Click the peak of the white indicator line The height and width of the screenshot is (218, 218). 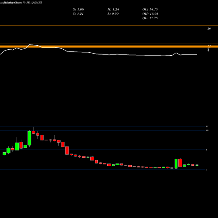pyautogui.click(x=30, y=44)
